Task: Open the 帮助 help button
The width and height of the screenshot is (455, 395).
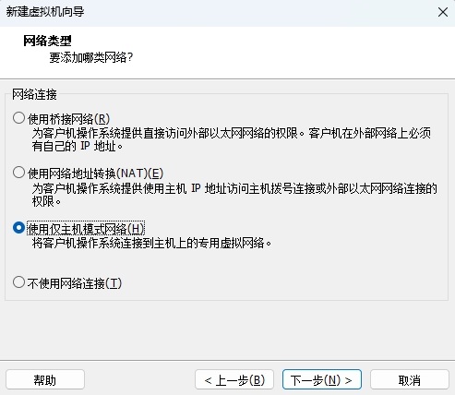Action: point(45,380)
